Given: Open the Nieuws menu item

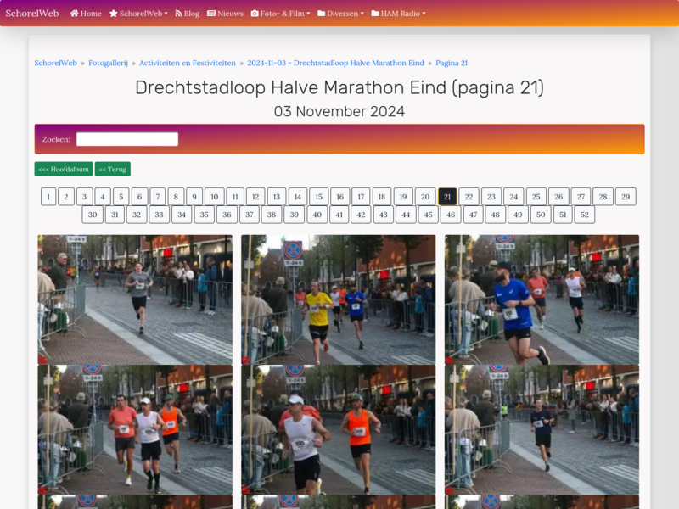Looking at the screenshot, I should click(225, 14).
